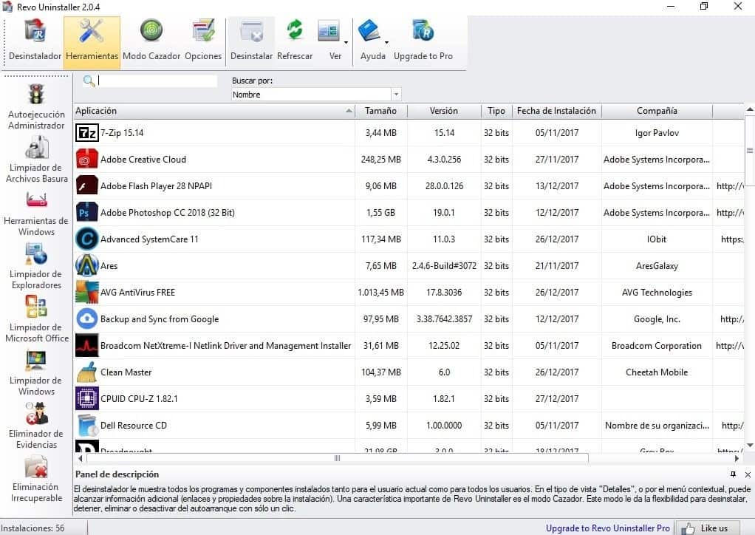Sort the list by Tamaño column header
Image resolution: width=755 pixels, height=535 pixels.
pyautogui.click(x=380, y=111)
